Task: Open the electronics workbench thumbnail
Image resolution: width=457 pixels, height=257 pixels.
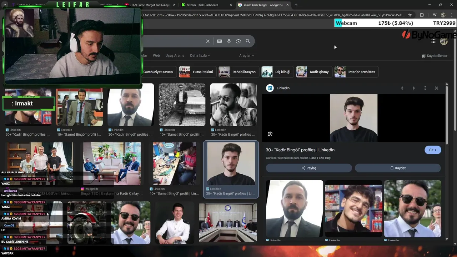Action: pyautogui.click(x=175, y=163)
